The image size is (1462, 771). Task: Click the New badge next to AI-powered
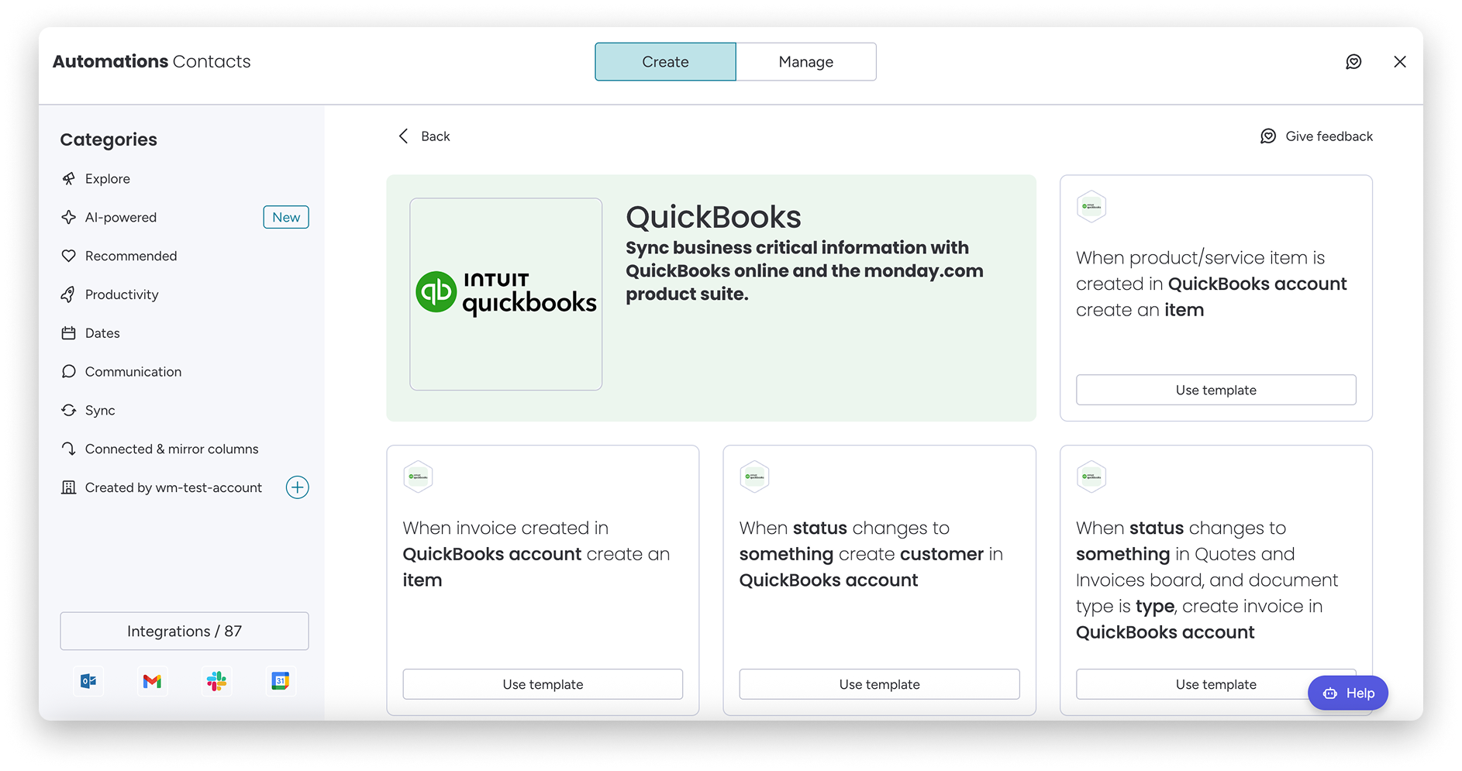(x=286, y=217)
